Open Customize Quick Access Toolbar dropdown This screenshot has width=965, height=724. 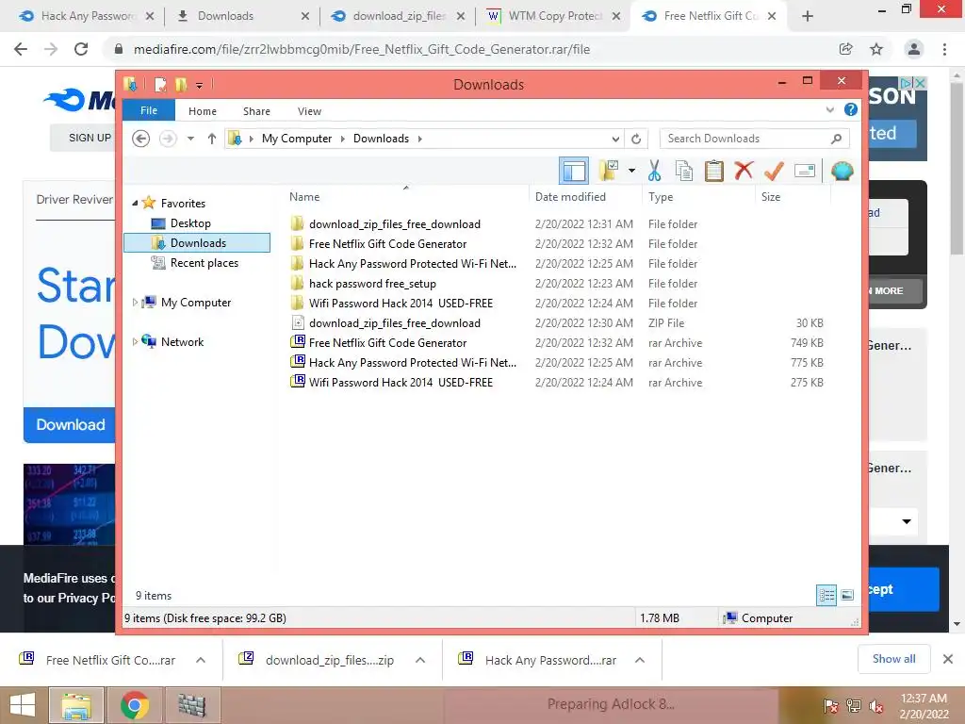point(200,85)
